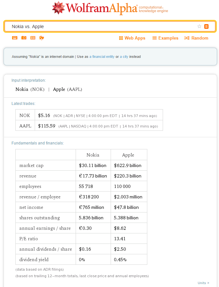Click the $8.62 earnings value
Screen dimensions: 219x287
(x=120, y=228)
